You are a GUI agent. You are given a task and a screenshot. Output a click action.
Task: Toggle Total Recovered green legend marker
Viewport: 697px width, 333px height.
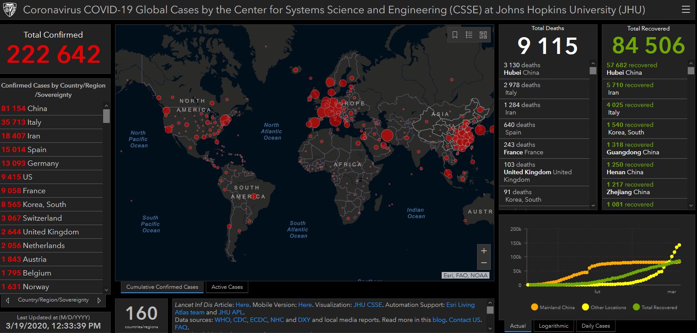pos(636,307)
